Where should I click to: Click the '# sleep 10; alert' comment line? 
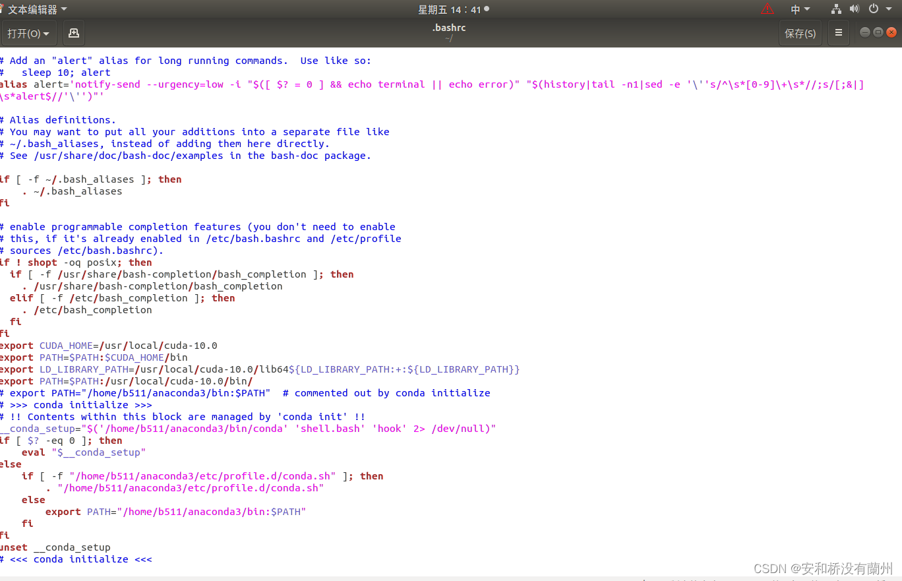point(55,73)
